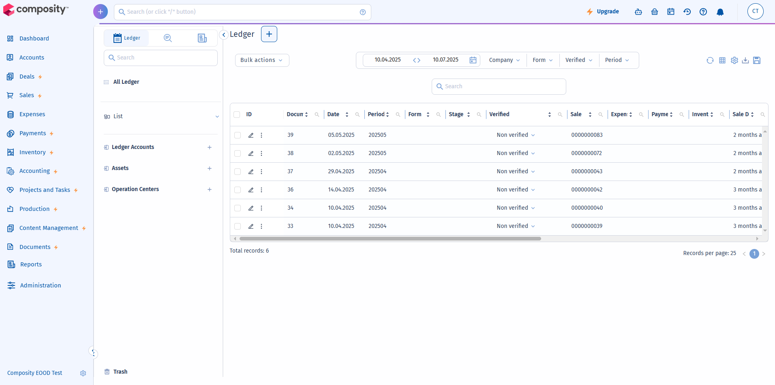Image resolution: width=775 pixels, height=385 pixels.
Task: Click the search help icon in global search
Action: click(363, 12)
